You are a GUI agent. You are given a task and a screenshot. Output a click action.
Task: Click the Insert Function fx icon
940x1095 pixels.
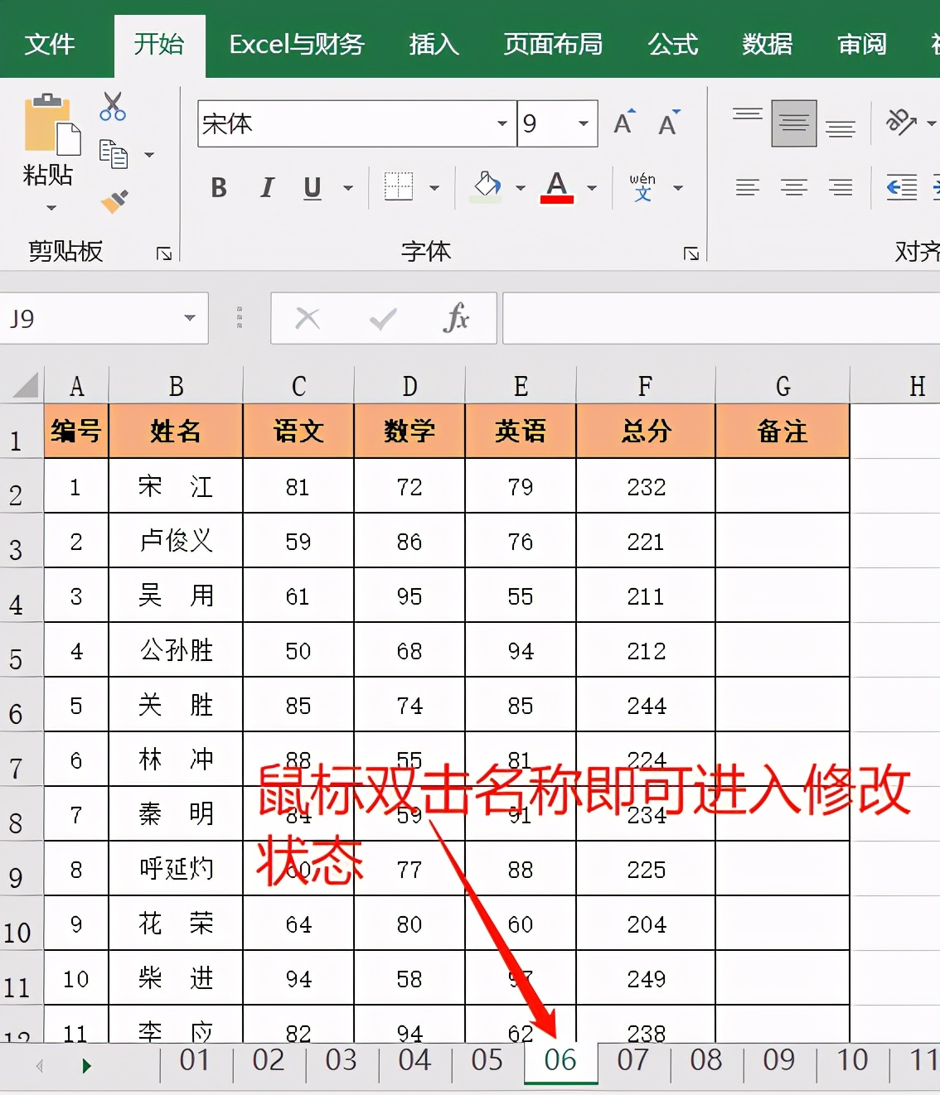[458, 318]
